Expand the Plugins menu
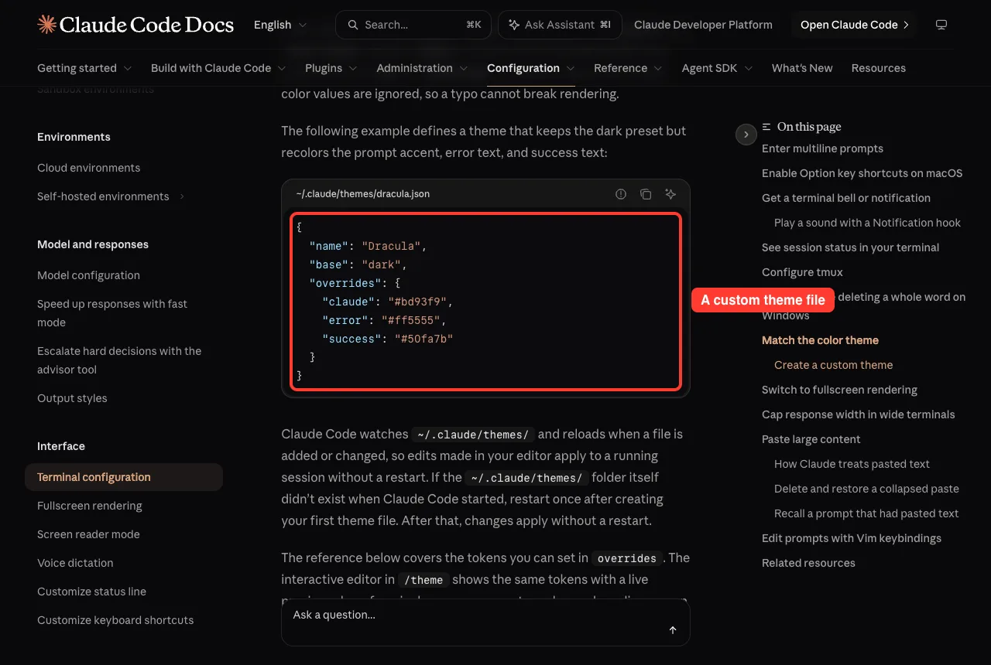This screenshot has height=665, width=991. [x=331, y=68]
